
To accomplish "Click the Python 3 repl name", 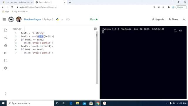I will (x=48, y=19).
